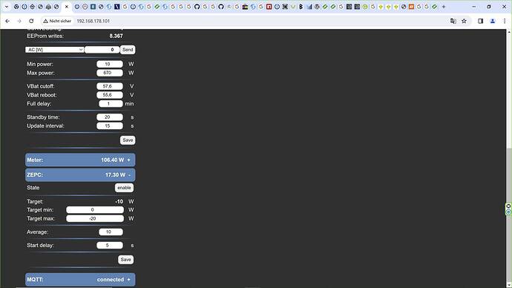The height and width of the screenshot is (288, 512).
Task: Click the black X overlay icon at right edge
Action: 508,206
